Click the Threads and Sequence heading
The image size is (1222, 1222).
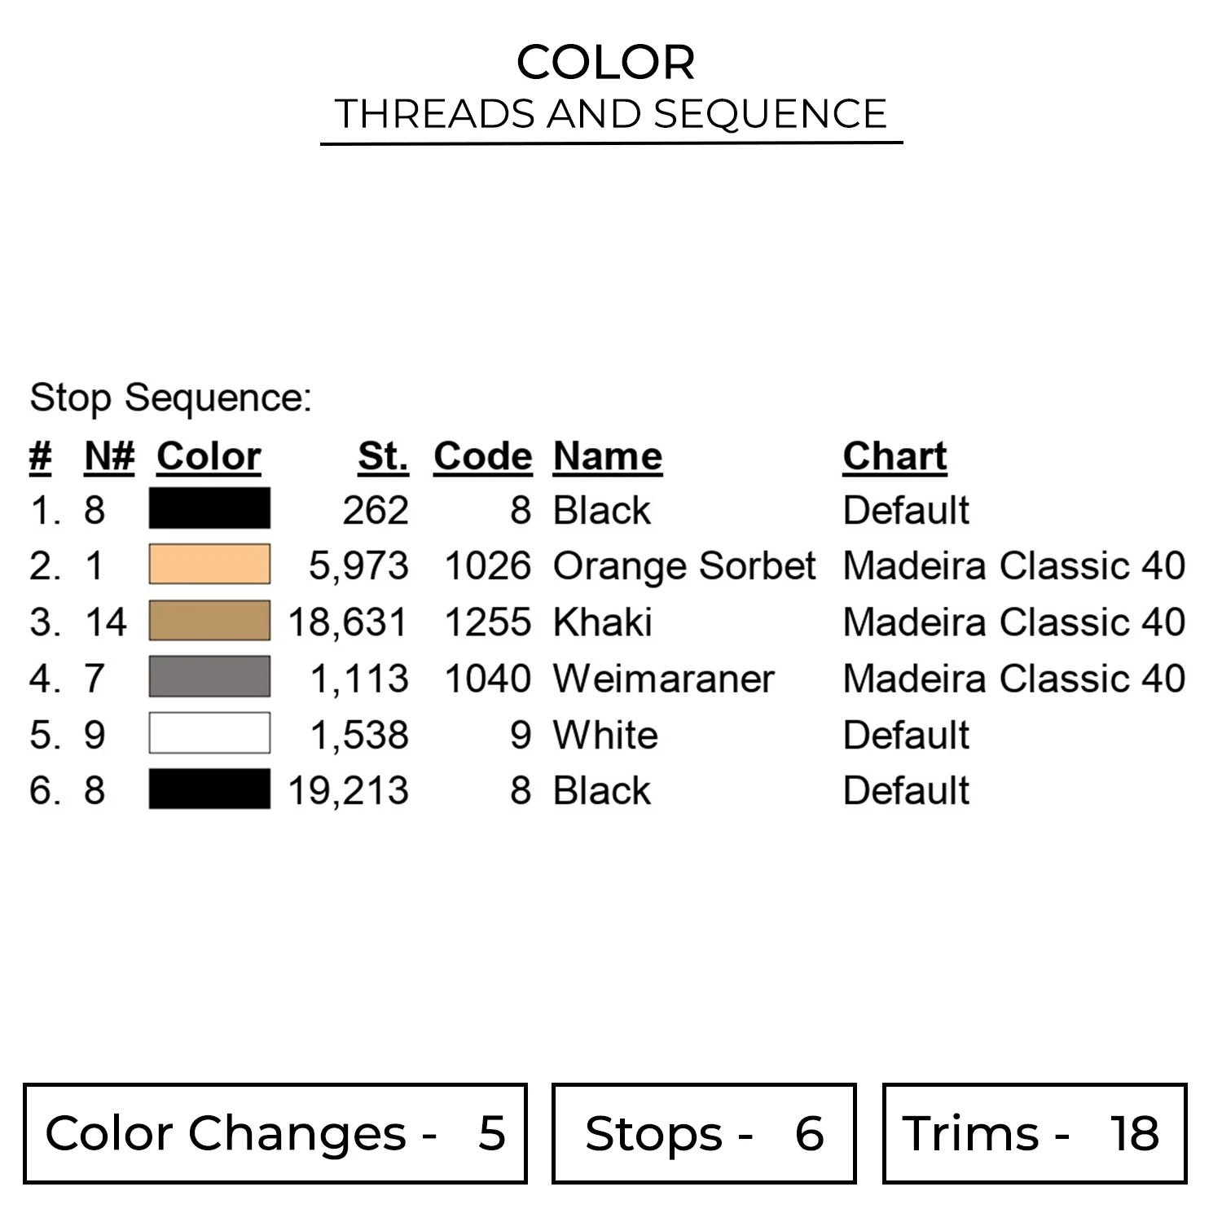click(x=611, y=114)
